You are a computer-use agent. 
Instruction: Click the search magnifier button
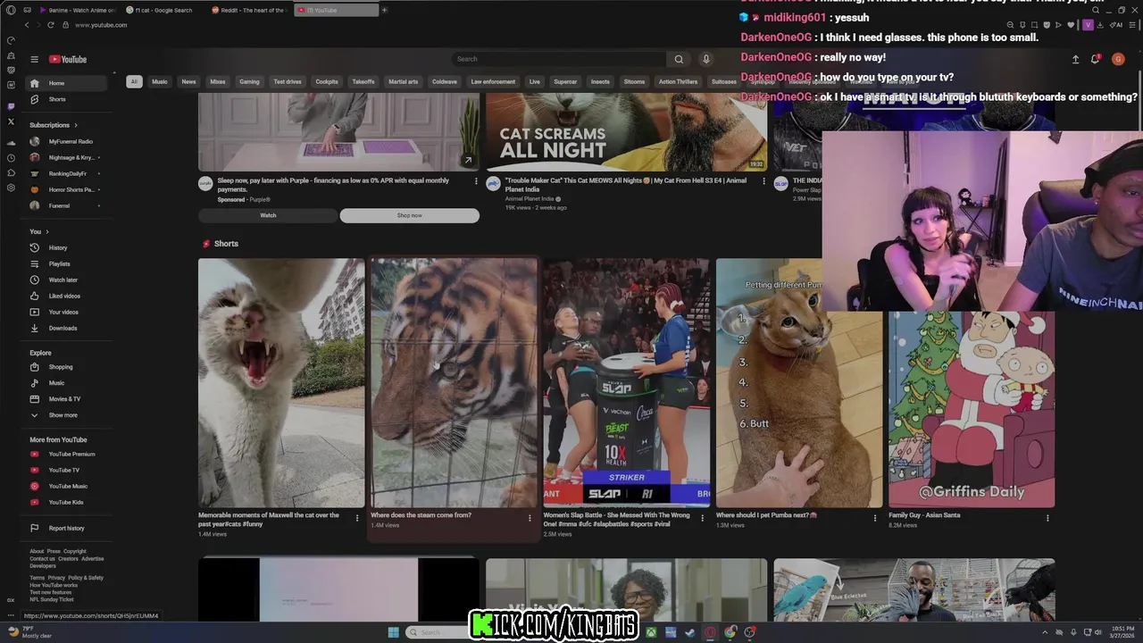(x=679, y=59)
